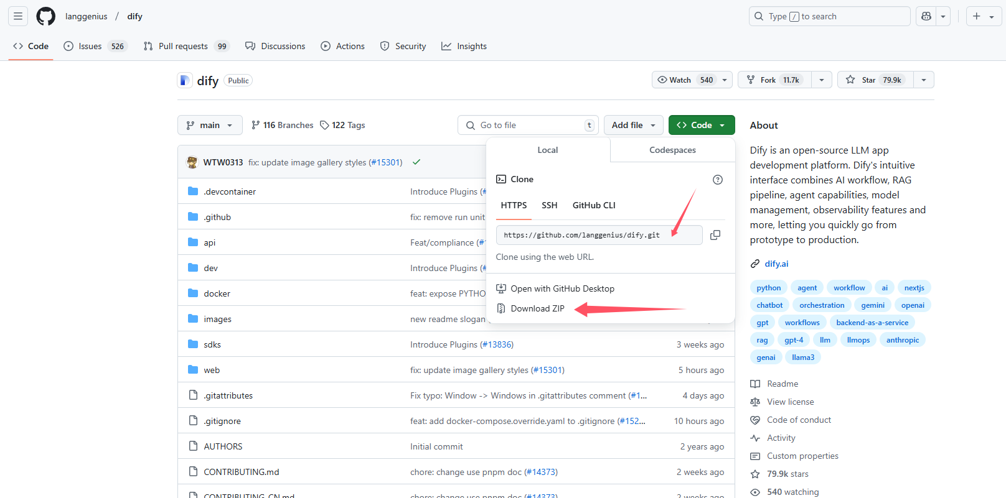Select the SSH clone tab
This screenshot has height=498, width=1006.
pyautogui.click(x=549, y=205)
